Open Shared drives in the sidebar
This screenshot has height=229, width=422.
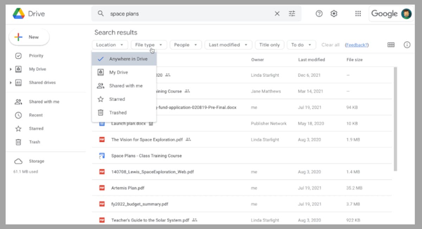click(42, 83)
